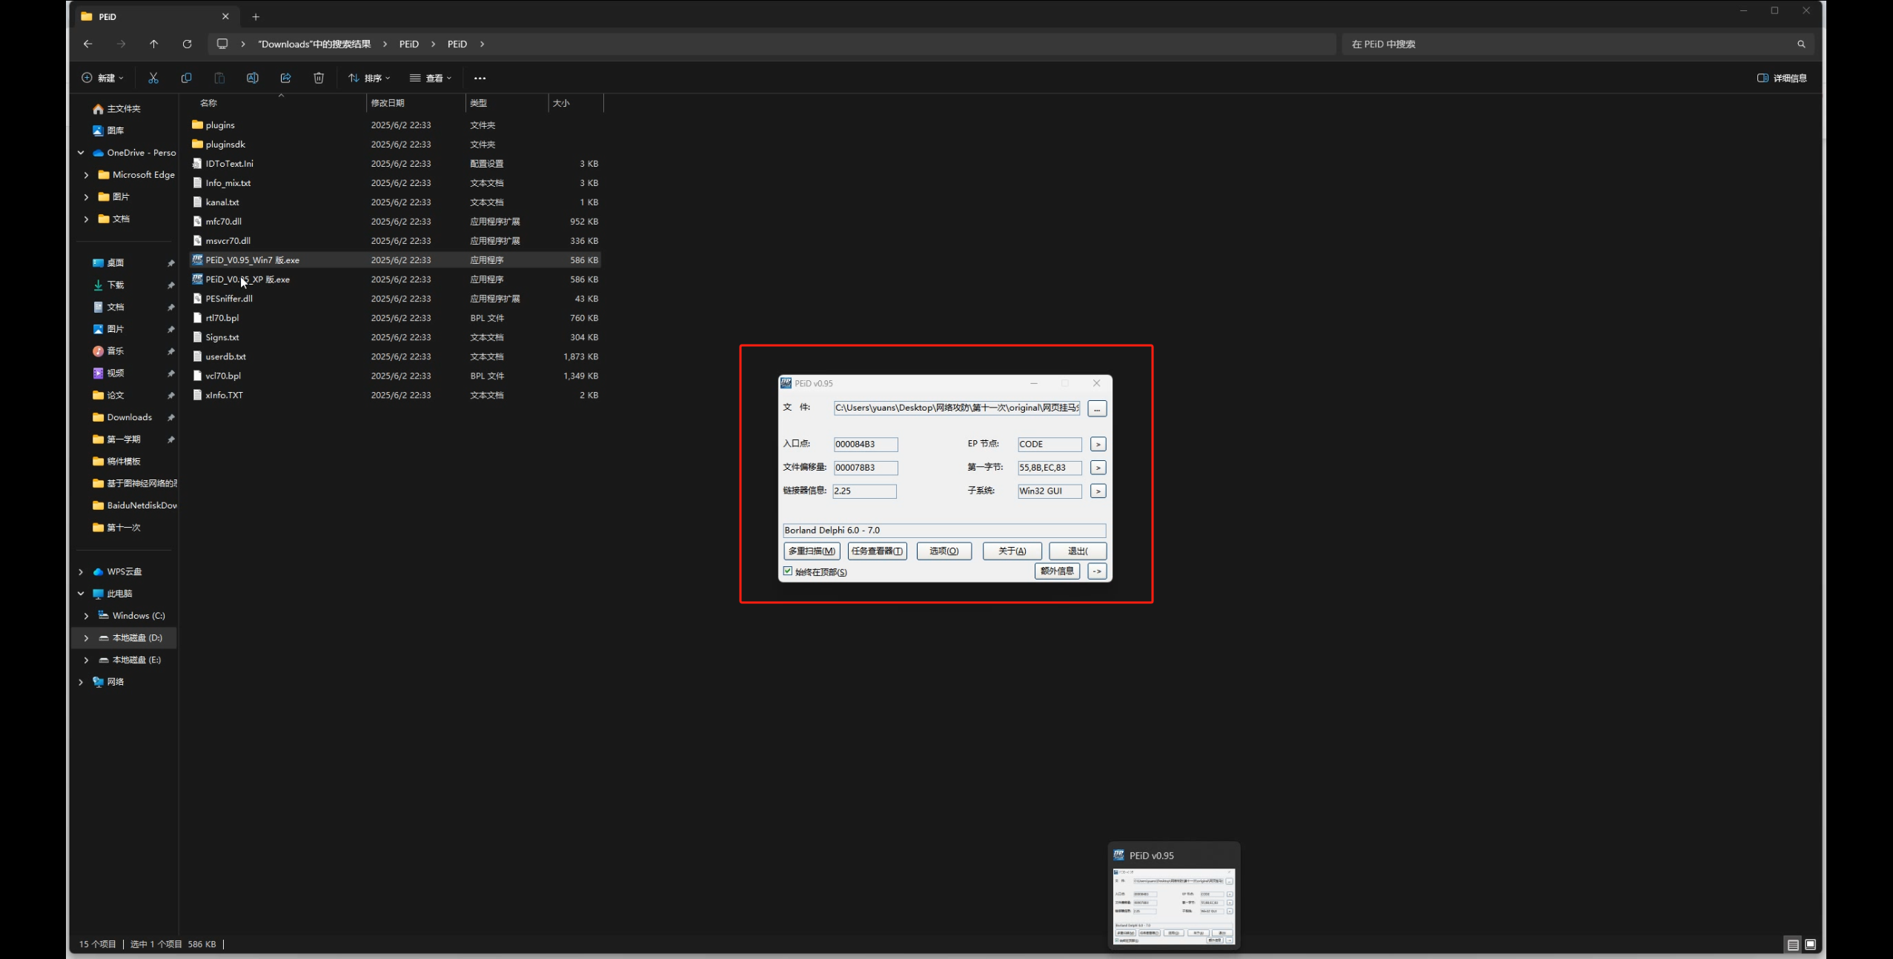Click the 任务查看器(T) button
The image size is (1893, 959).
877,551
